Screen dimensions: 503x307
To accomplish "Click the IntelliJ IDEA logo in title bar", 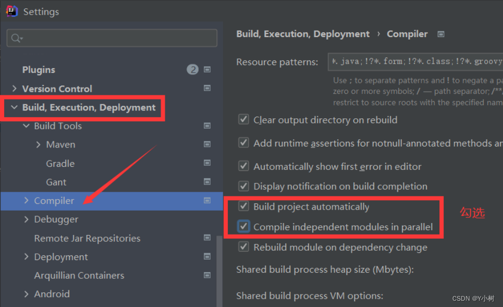I will pos(11,11).
